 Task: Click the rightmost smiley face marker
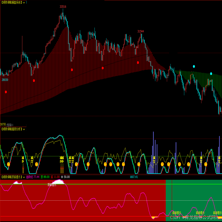[x=206, y=164]
